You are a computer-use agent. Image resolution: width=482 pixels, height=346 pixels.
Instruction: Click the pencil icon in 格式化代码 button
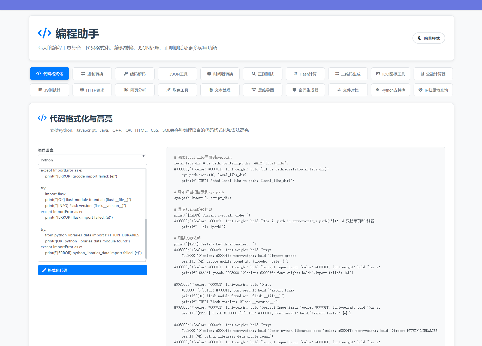point(44,270)
